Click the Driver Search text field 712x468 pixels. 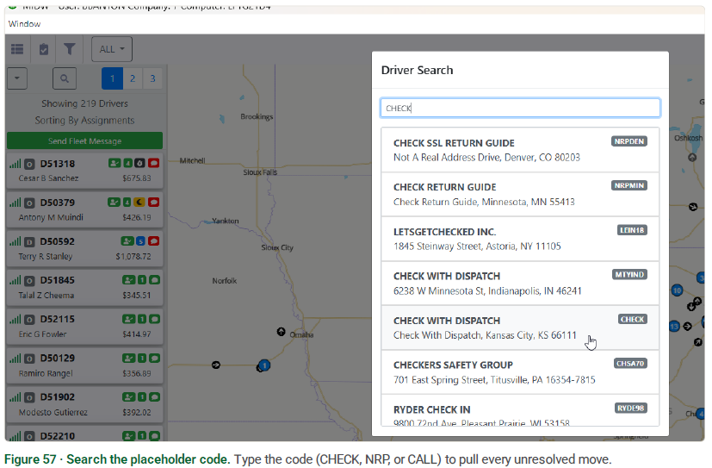click(x=520, y=108)
